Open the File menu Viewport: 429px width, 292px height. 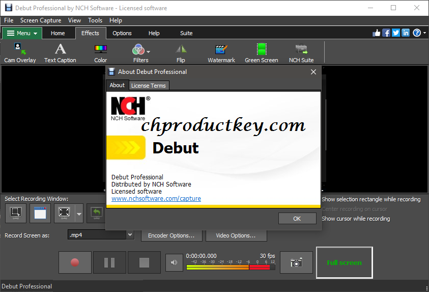tap(9, 20)
